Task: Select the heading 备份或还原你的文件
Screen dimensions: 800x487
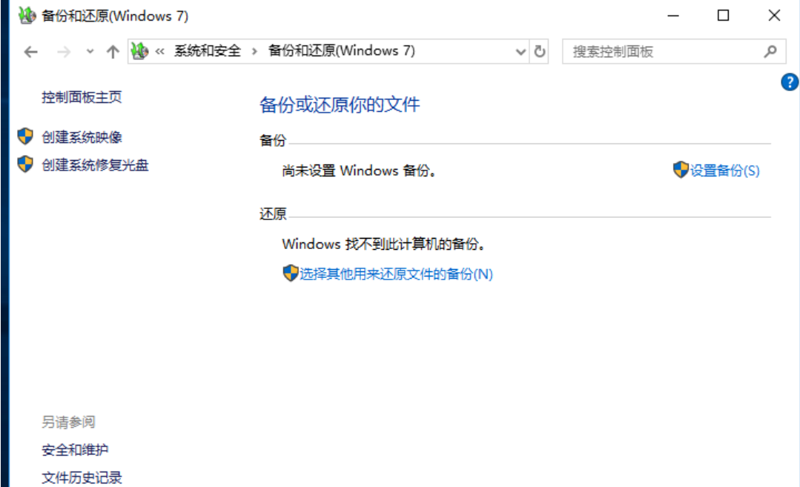Action: [340, 105]
